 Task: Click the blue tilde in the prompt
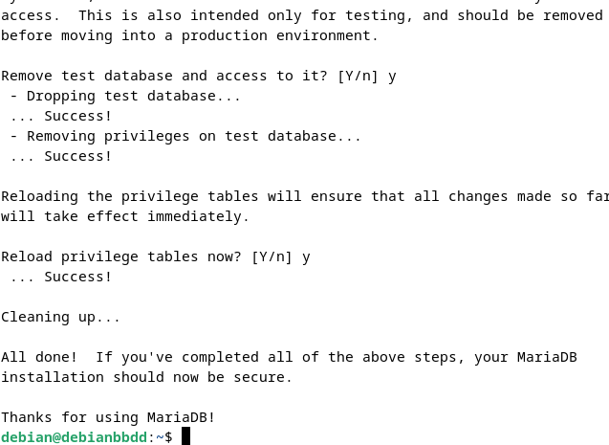coord(160,437)
